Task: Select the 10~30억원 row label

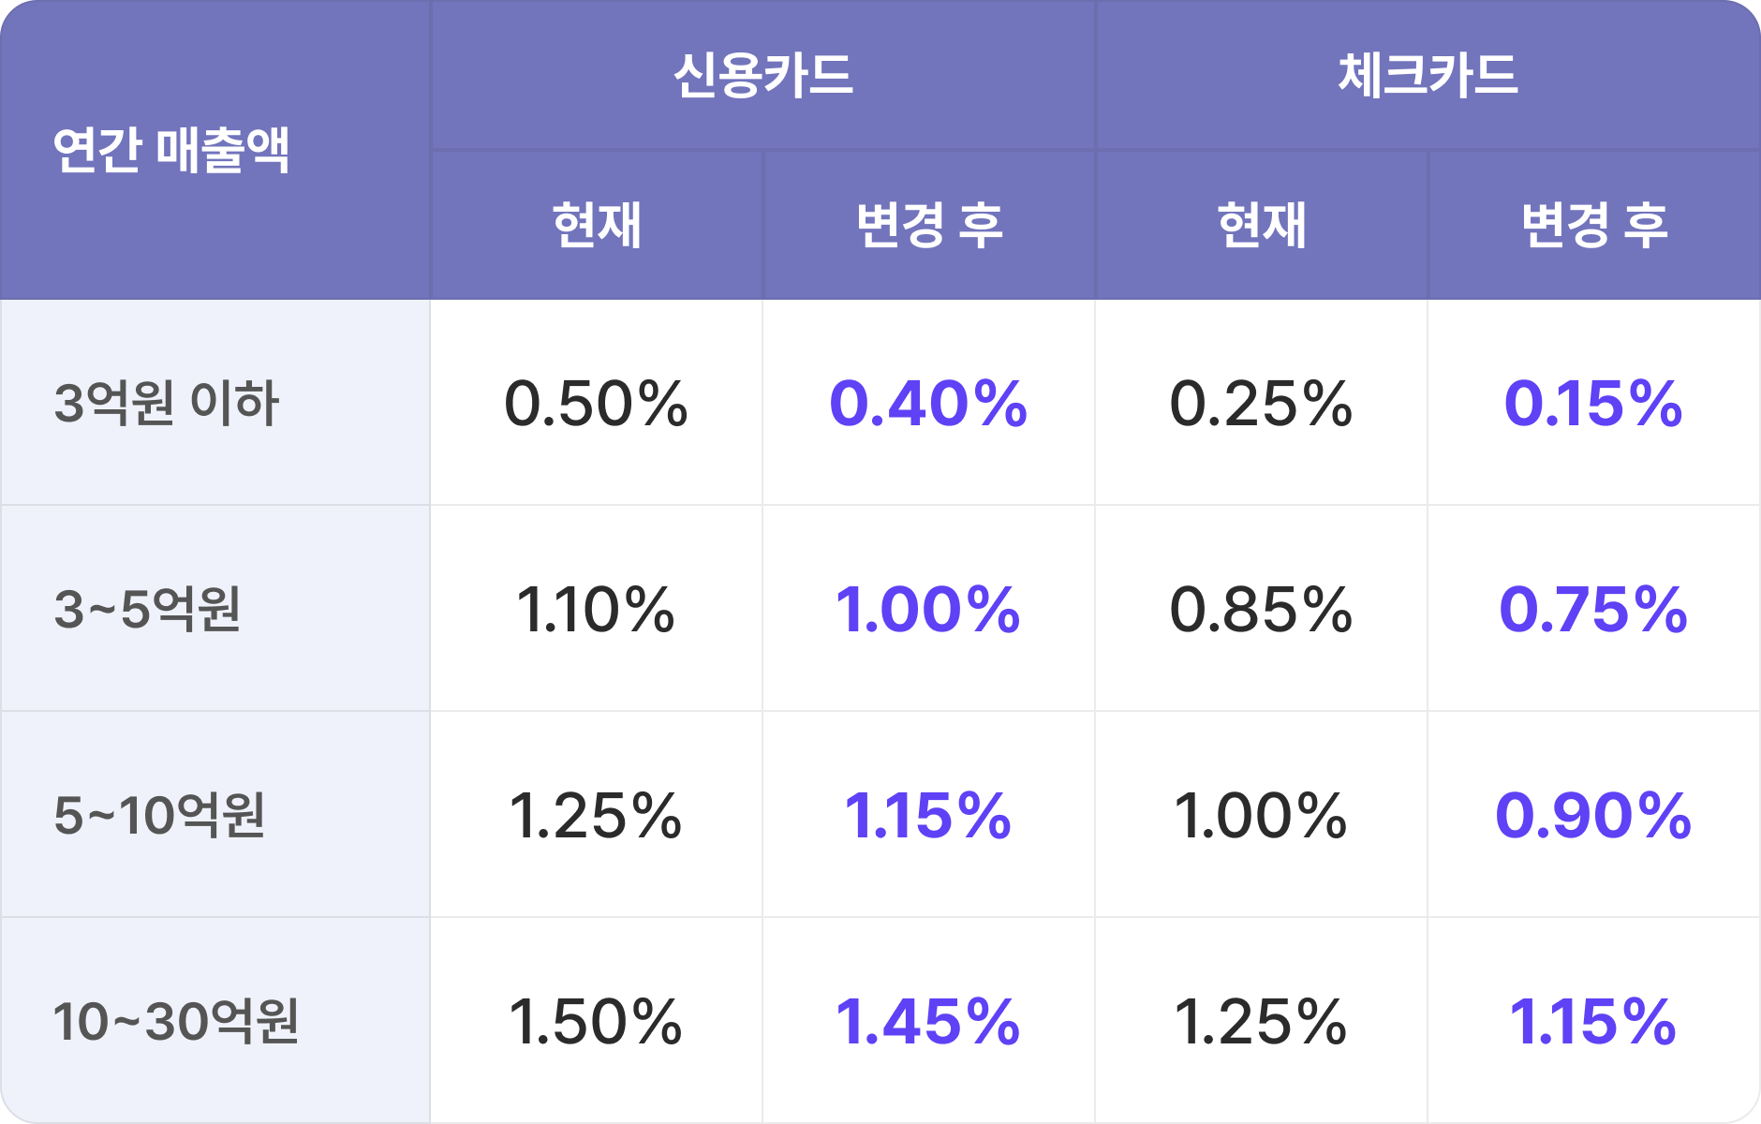Action: [176, 1021]
